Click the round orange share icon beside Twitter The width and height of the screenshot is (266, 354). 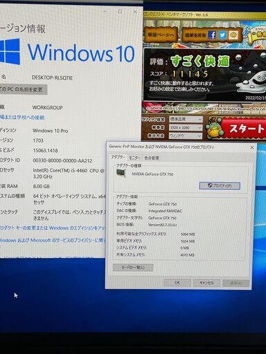click(x=233, y=35)
